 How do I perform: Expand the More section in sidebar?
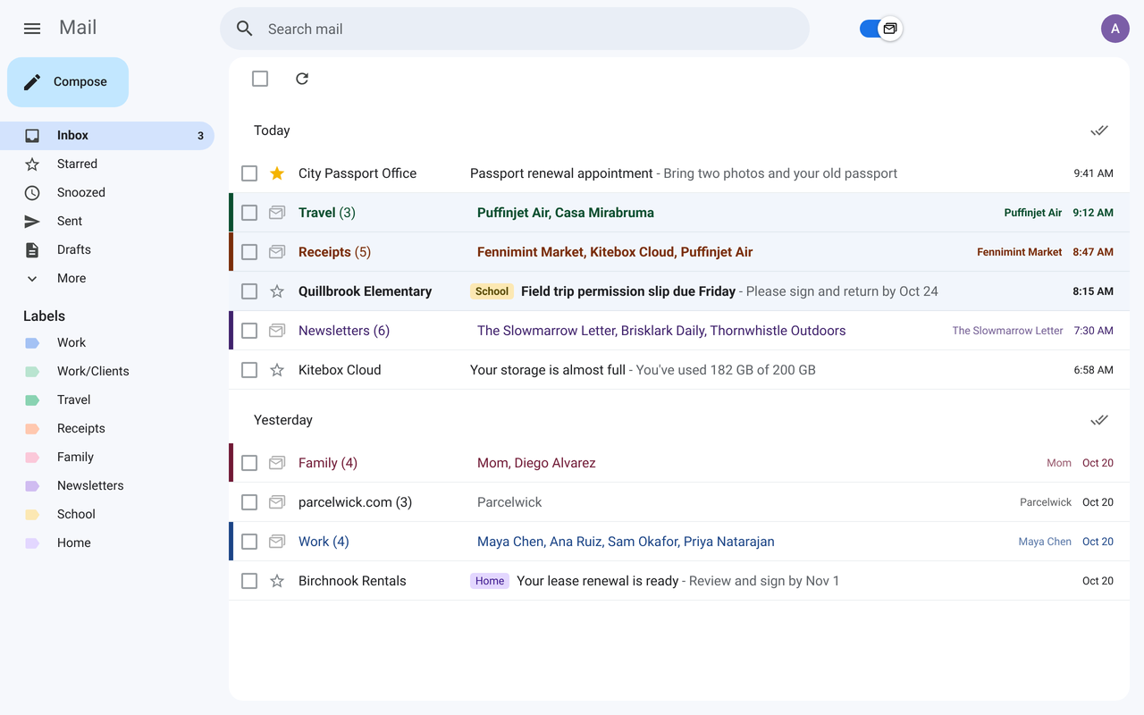pyautogui.click(x=107, y=278)
